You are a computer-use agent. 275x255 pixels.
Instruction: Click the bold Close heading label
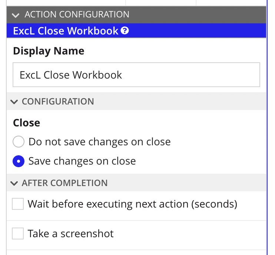point(26,123)
